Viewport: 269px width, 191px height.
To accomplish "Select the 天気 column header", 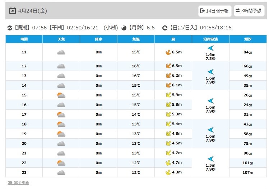I will (61, 39).
